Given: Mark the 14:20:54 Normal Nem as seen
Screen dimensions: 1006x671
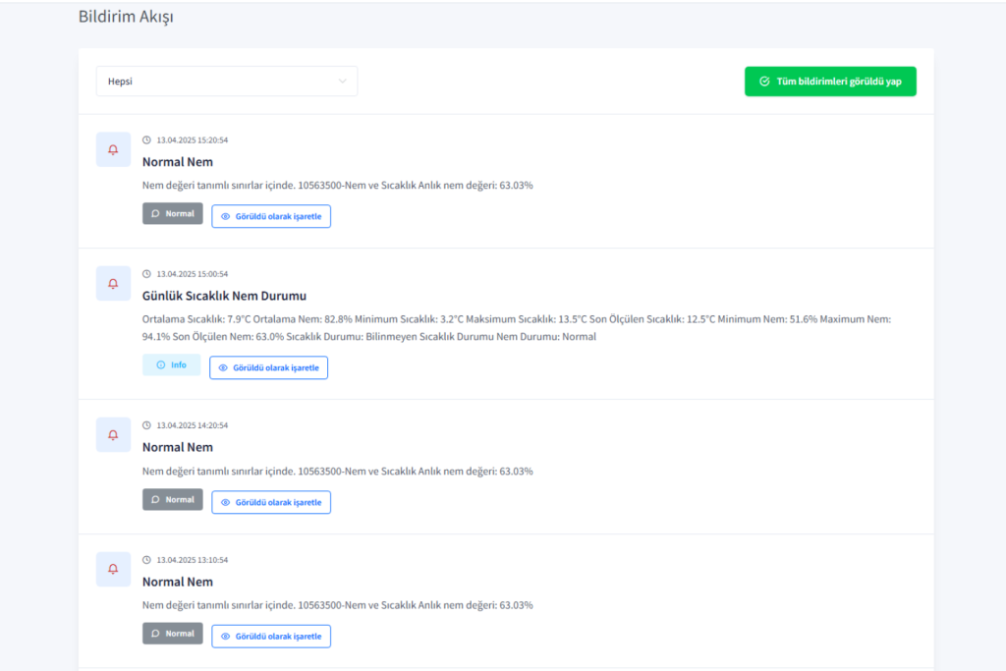Looking at the screenshot, I should click(271, 502).
